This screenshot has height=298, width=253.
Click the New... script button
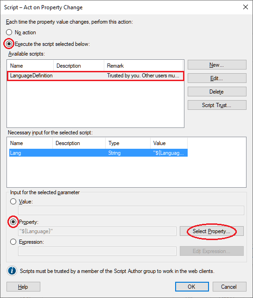click(217, 65)
